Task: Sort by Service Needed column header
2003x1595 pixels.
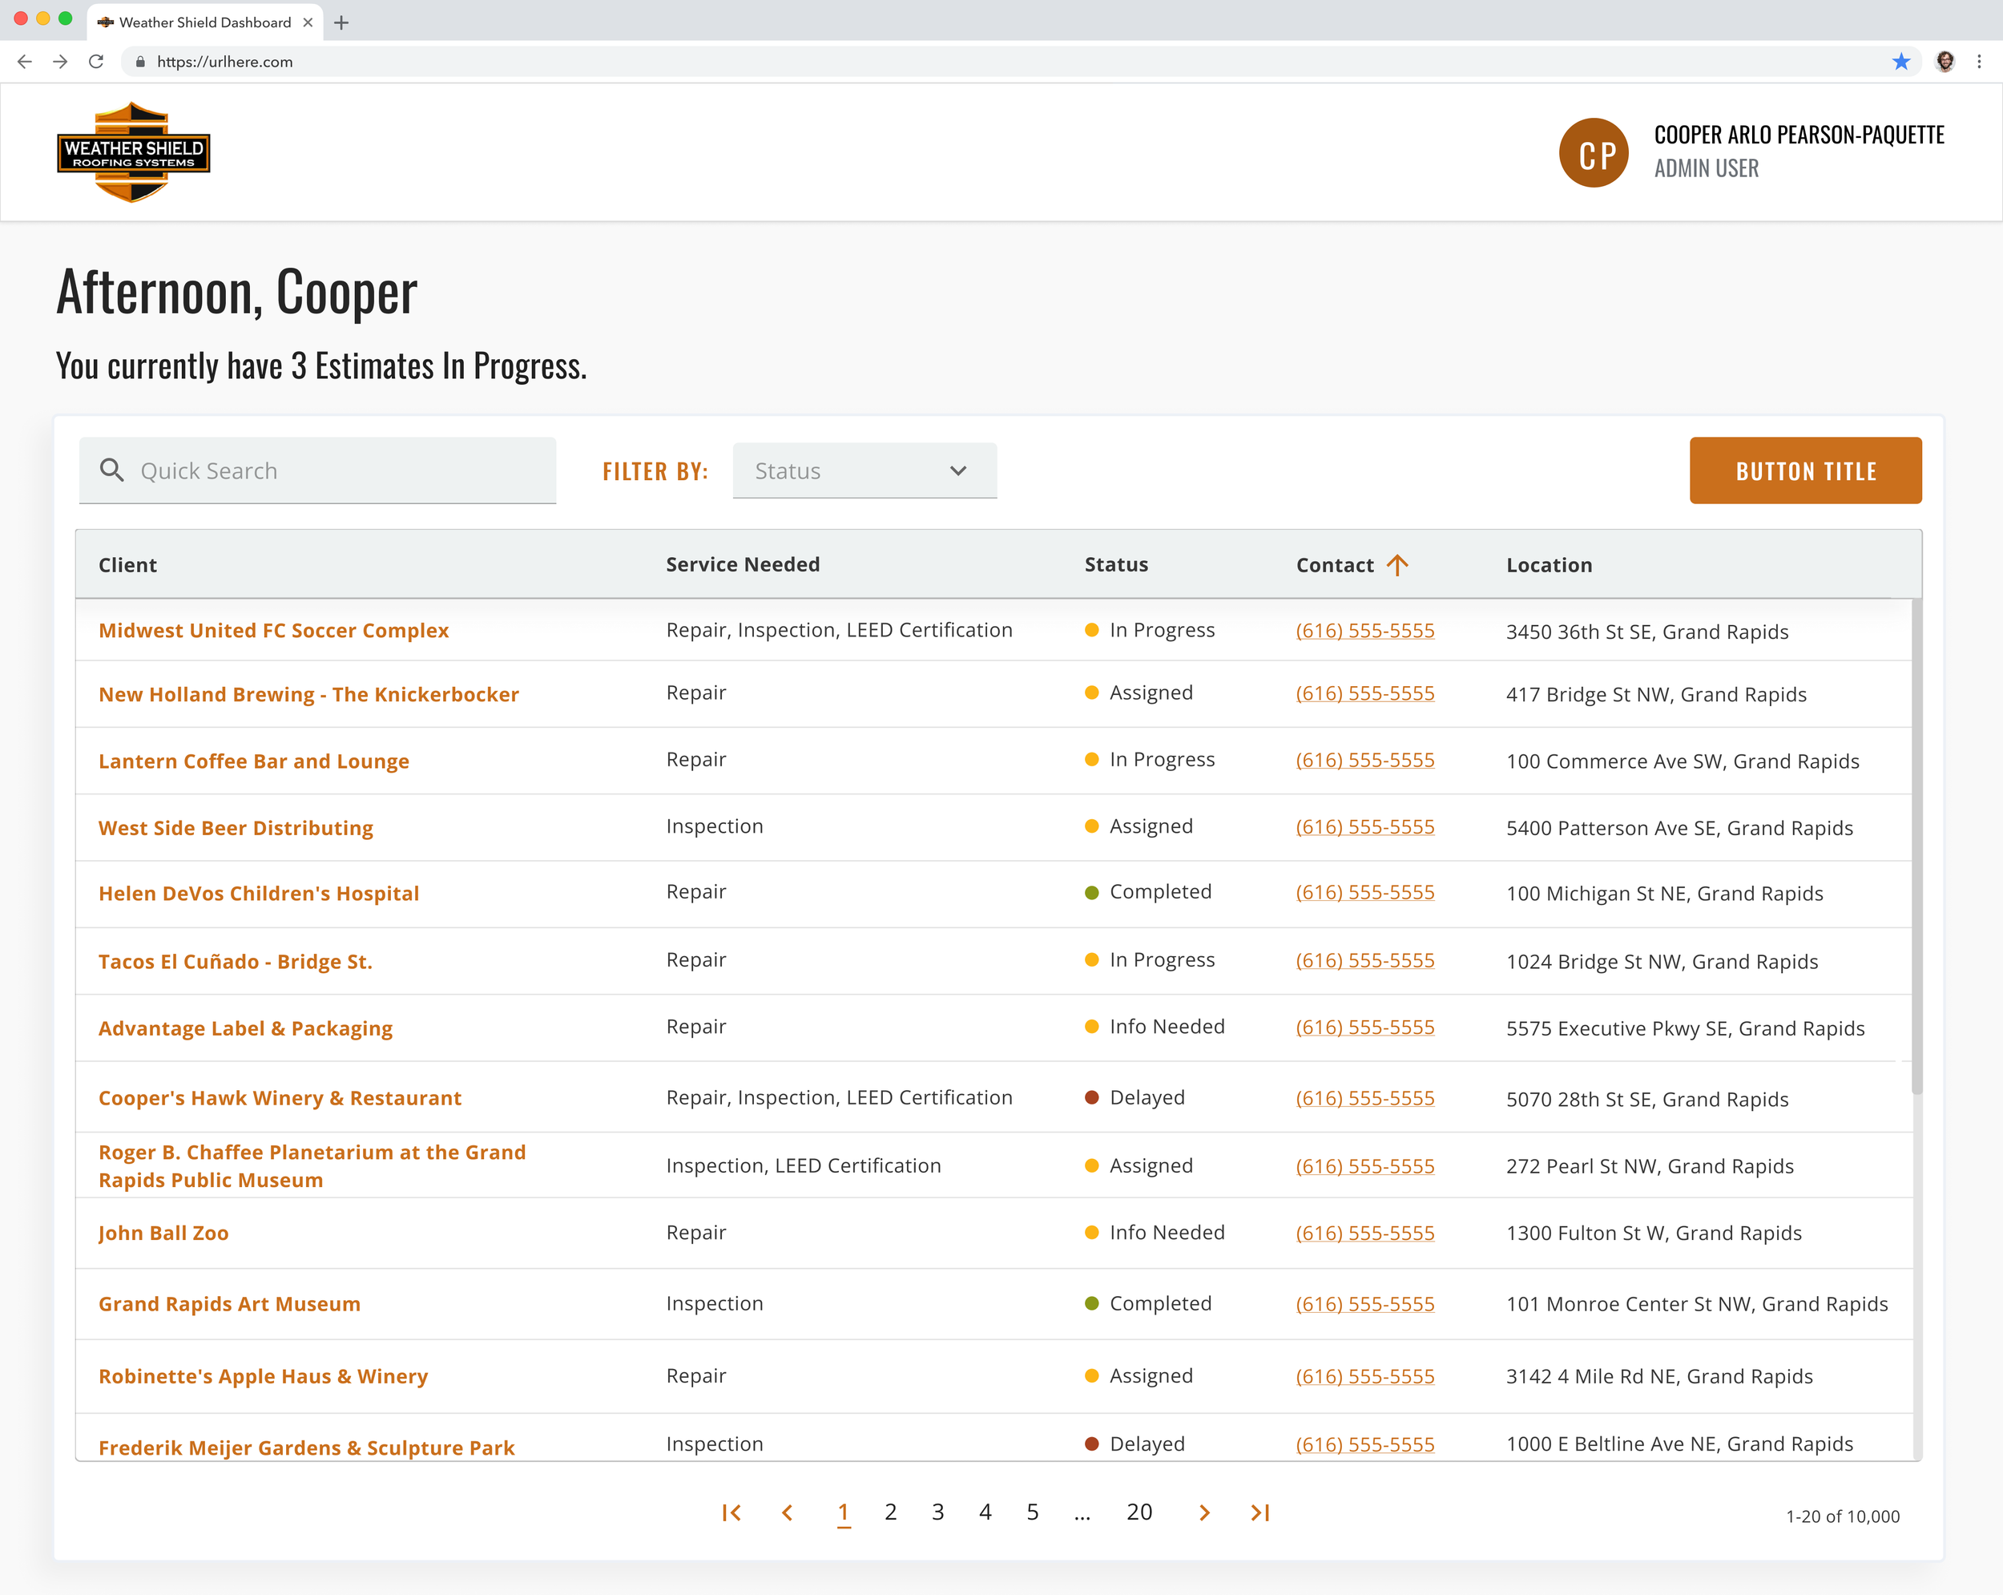Action: point(742,564)
